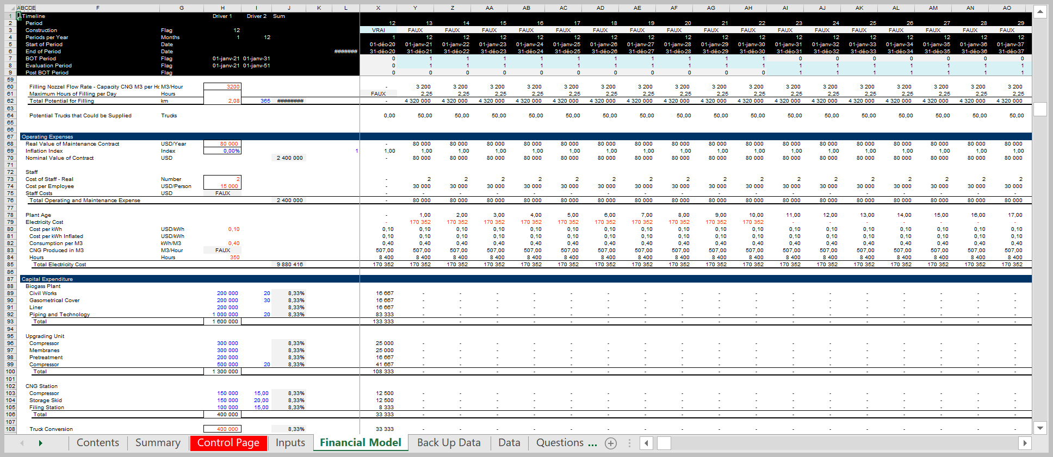This screenshot has width=1053, height=457.
Task: Click the vertical scrollbar thumb
Action: coord(1040,109)
